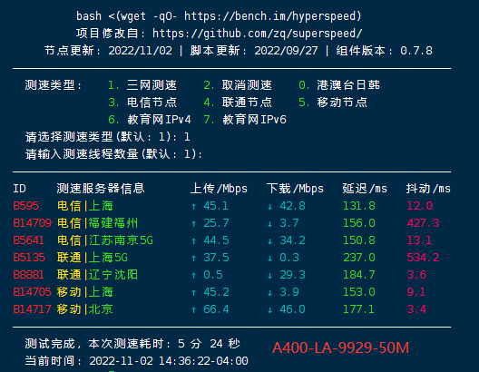The height and width of the screenshot is (372, 479).
Task: Click the jitter value 534.2
Action: coord(423,258)
